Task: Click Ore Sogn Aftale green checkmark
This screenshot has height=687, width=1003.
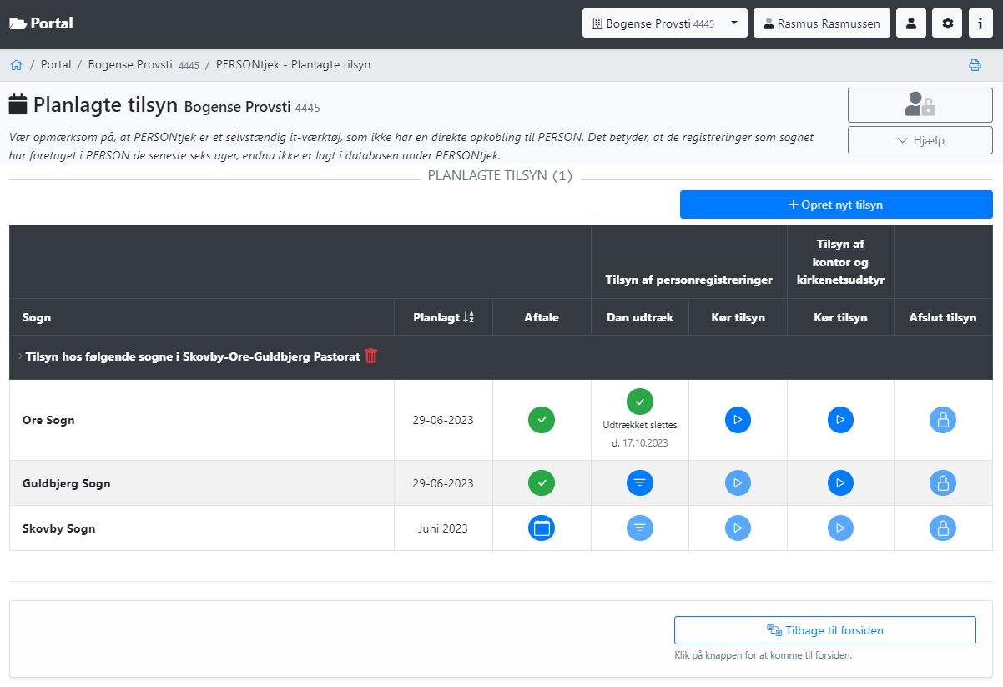Action: tap(542, 420)
